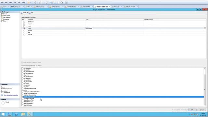
Task: Check the Map box for distribution database
Action: [x=24, y=22]
